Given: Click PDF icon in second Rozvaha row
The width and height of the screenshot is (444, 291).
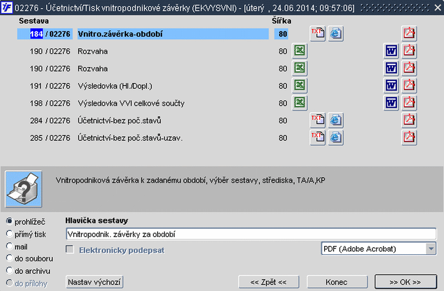Looking at the screenshot, I should pyautogui.click(x=409, y=68).
